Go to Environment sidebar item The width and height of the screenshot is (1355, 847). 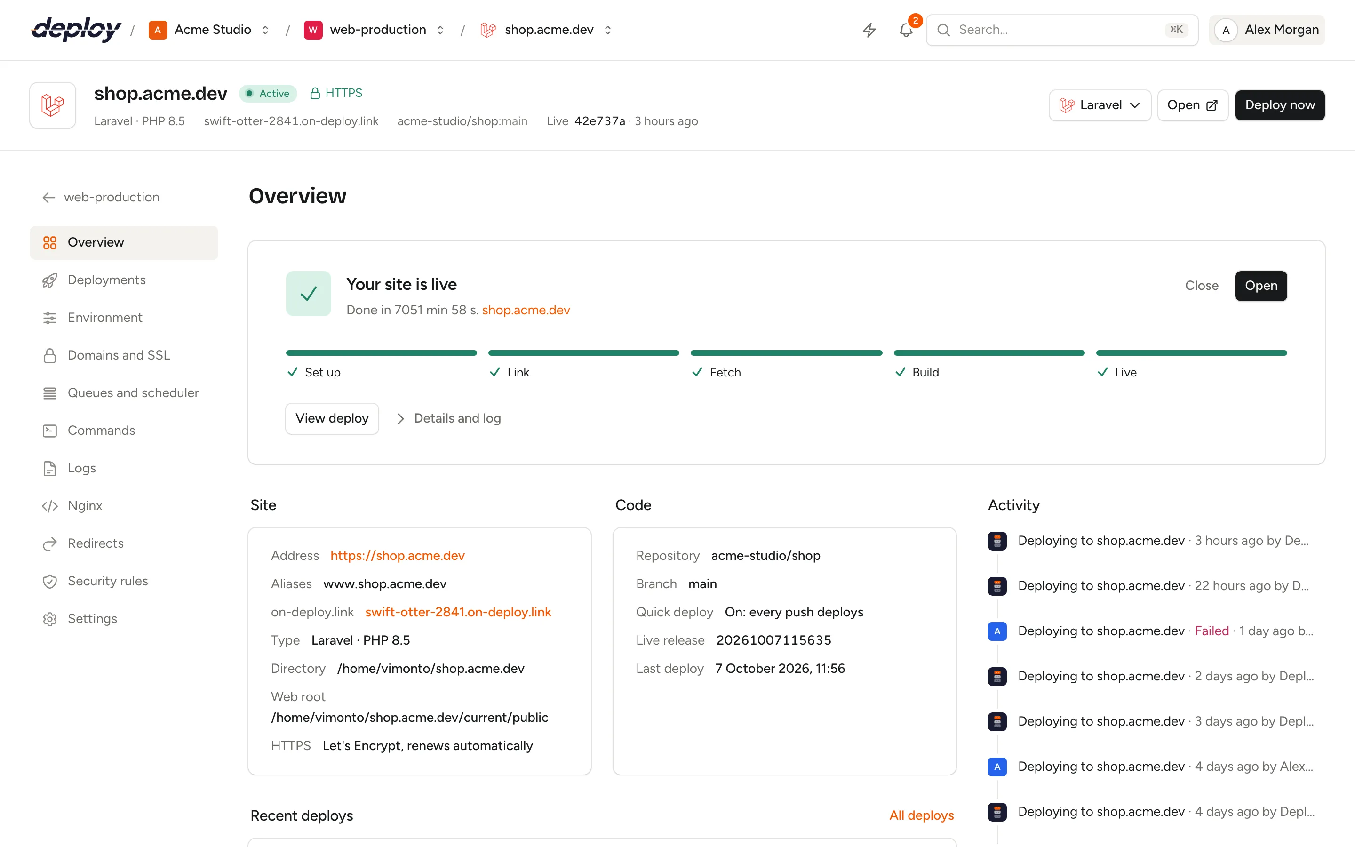point(124,318)
